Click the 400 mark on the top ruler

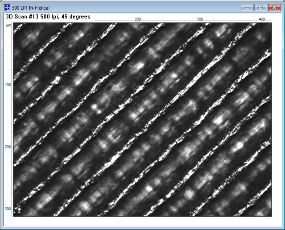coord(262,19)
